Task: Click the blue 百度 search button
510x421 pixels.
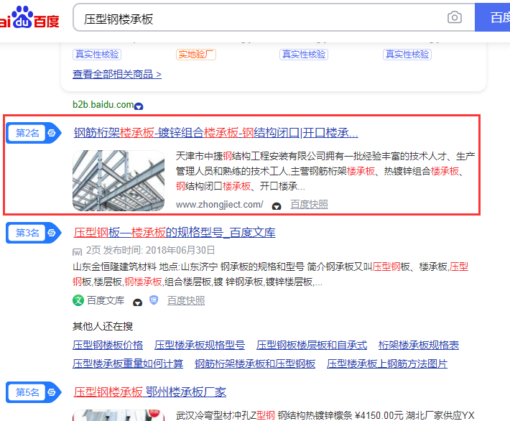Action: click(x=493, y=17)
